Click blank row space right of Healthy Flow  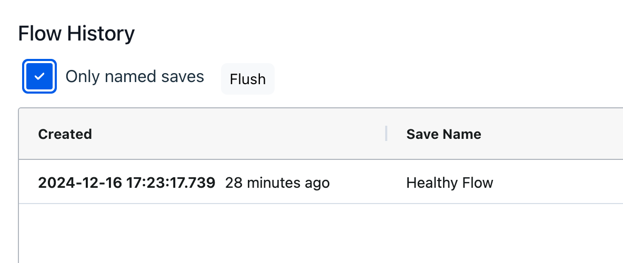[x=558, y=183]
